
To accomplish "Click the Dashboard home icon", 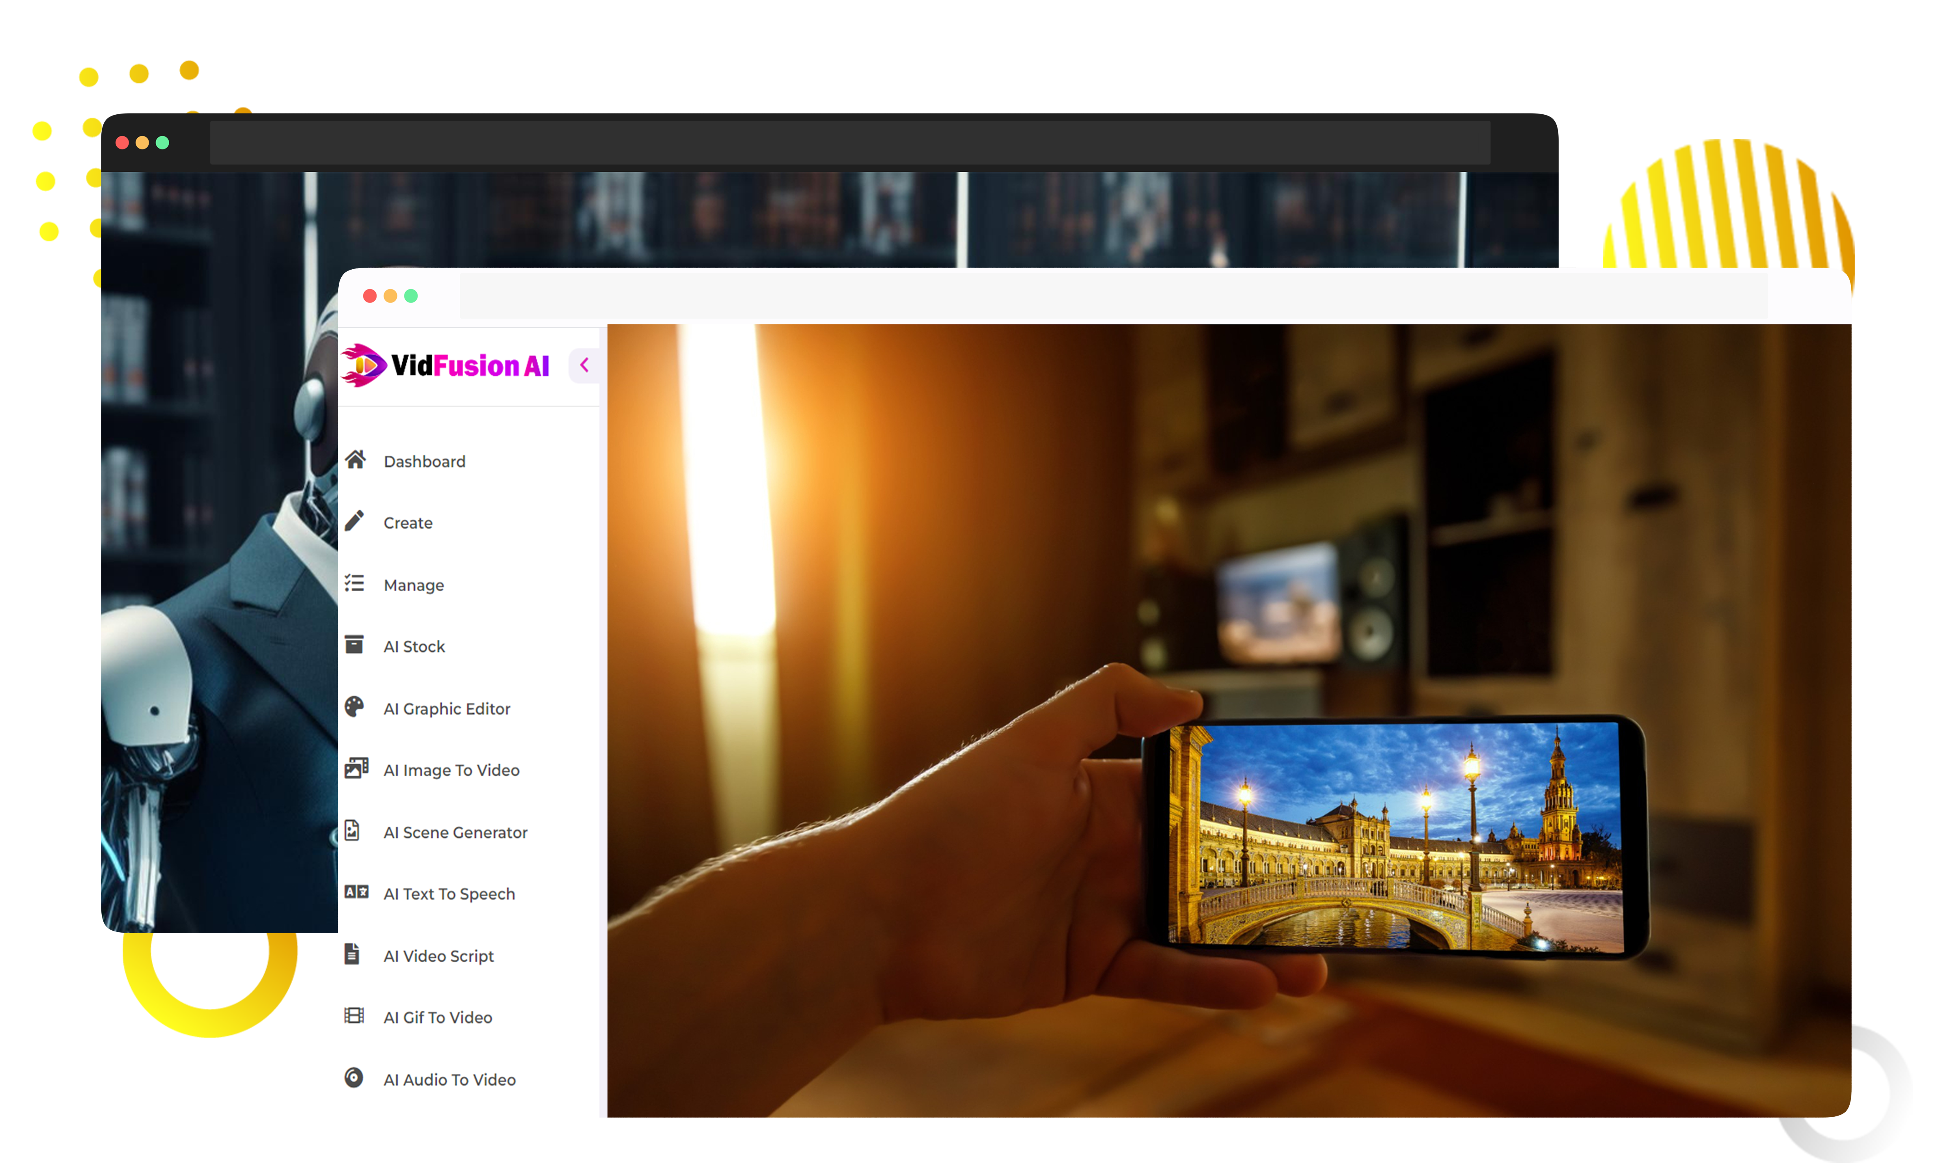I will click(x=356, y=460).
